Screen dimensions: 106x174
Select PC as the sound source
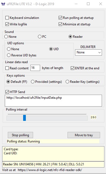pos(40,37)
